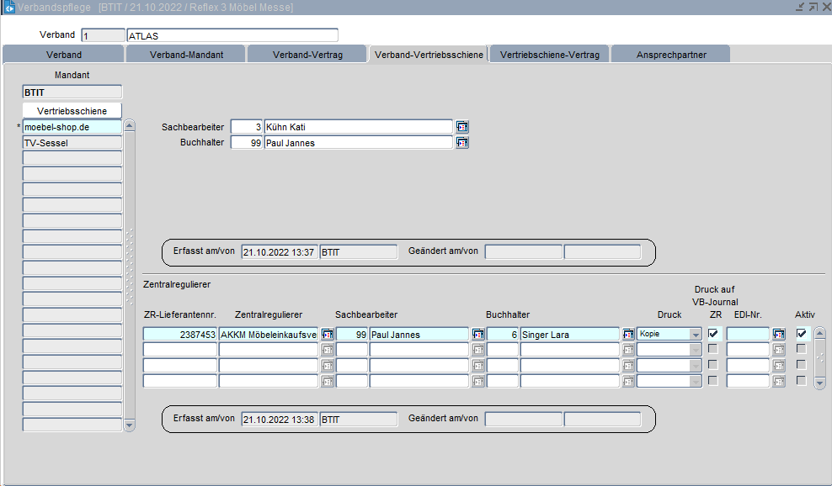The height and width of the screenshot is (486, 832).
Task: Open lookup icon next to Buchhalter Paul Jannes
Action: [462, 143]
